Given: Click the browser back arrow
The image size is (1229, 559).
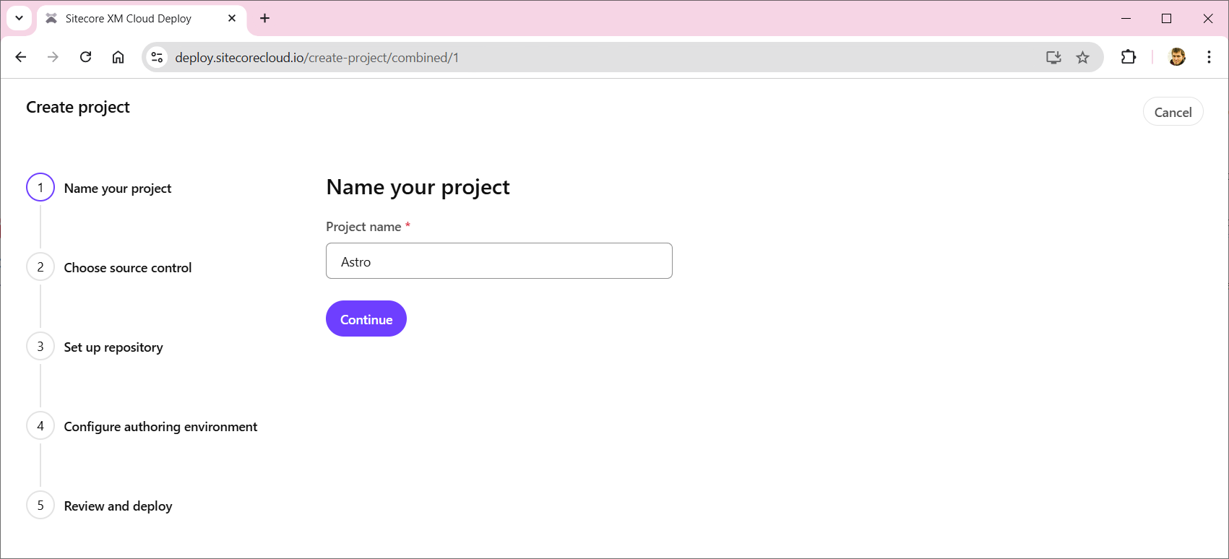Looking at the screenshot, I should click(x=21, y=57).
